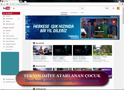This screenshot has height=90, width=124.
Task: Click the MuratAbiGF channel avatar
Action: point(34,43)
